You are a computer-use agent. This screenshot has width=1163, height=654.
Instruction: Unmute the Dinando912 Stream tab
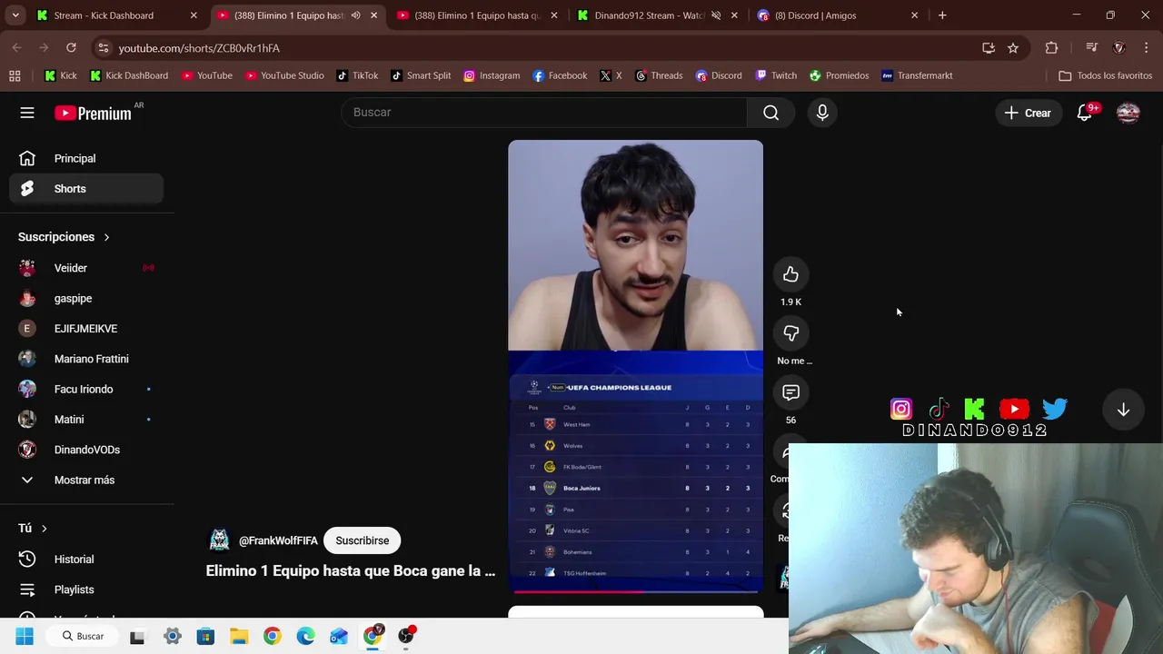click(x=716, y=15)
